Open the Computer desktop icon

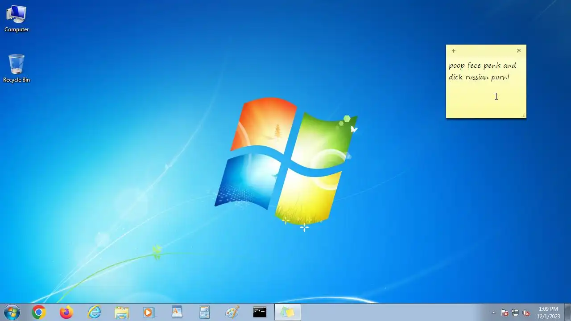click(x=17, y=19)
